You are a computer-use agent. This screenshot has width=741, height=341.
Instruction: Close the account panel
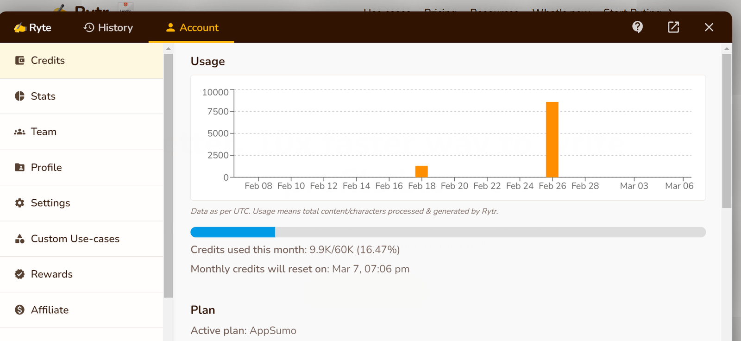click(x=709, y=27)
